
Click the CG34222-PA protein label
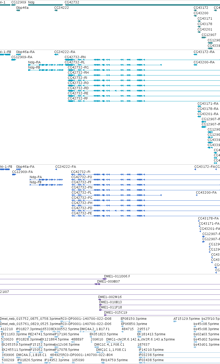pos(66,167)
